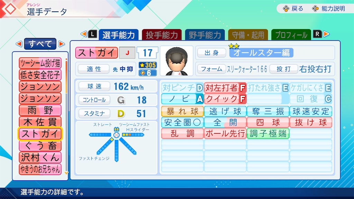Select the すべて filter label
This screenshot has width=354, height=199.
point(40,44)
